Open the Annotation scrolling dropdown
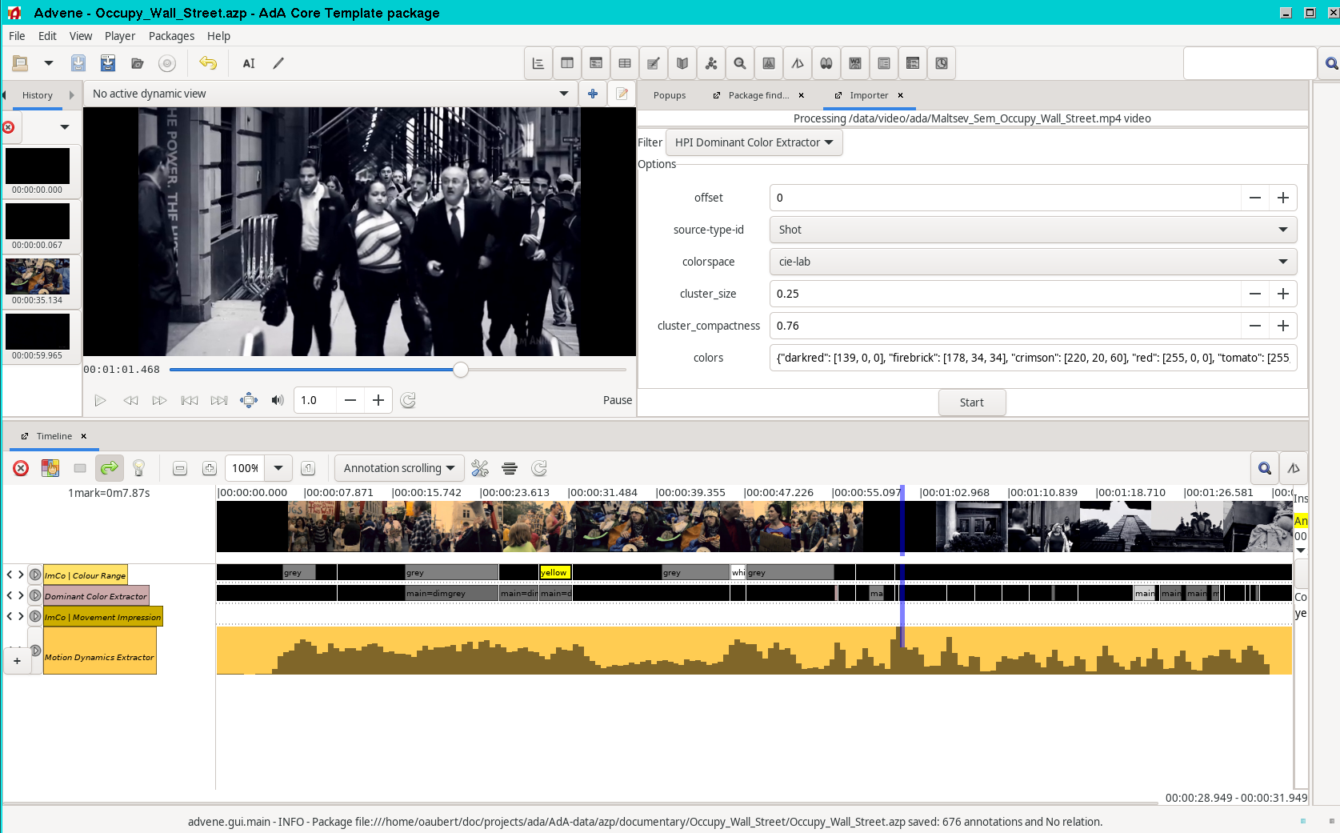1340x833 pixels. [x=398, y=468]
